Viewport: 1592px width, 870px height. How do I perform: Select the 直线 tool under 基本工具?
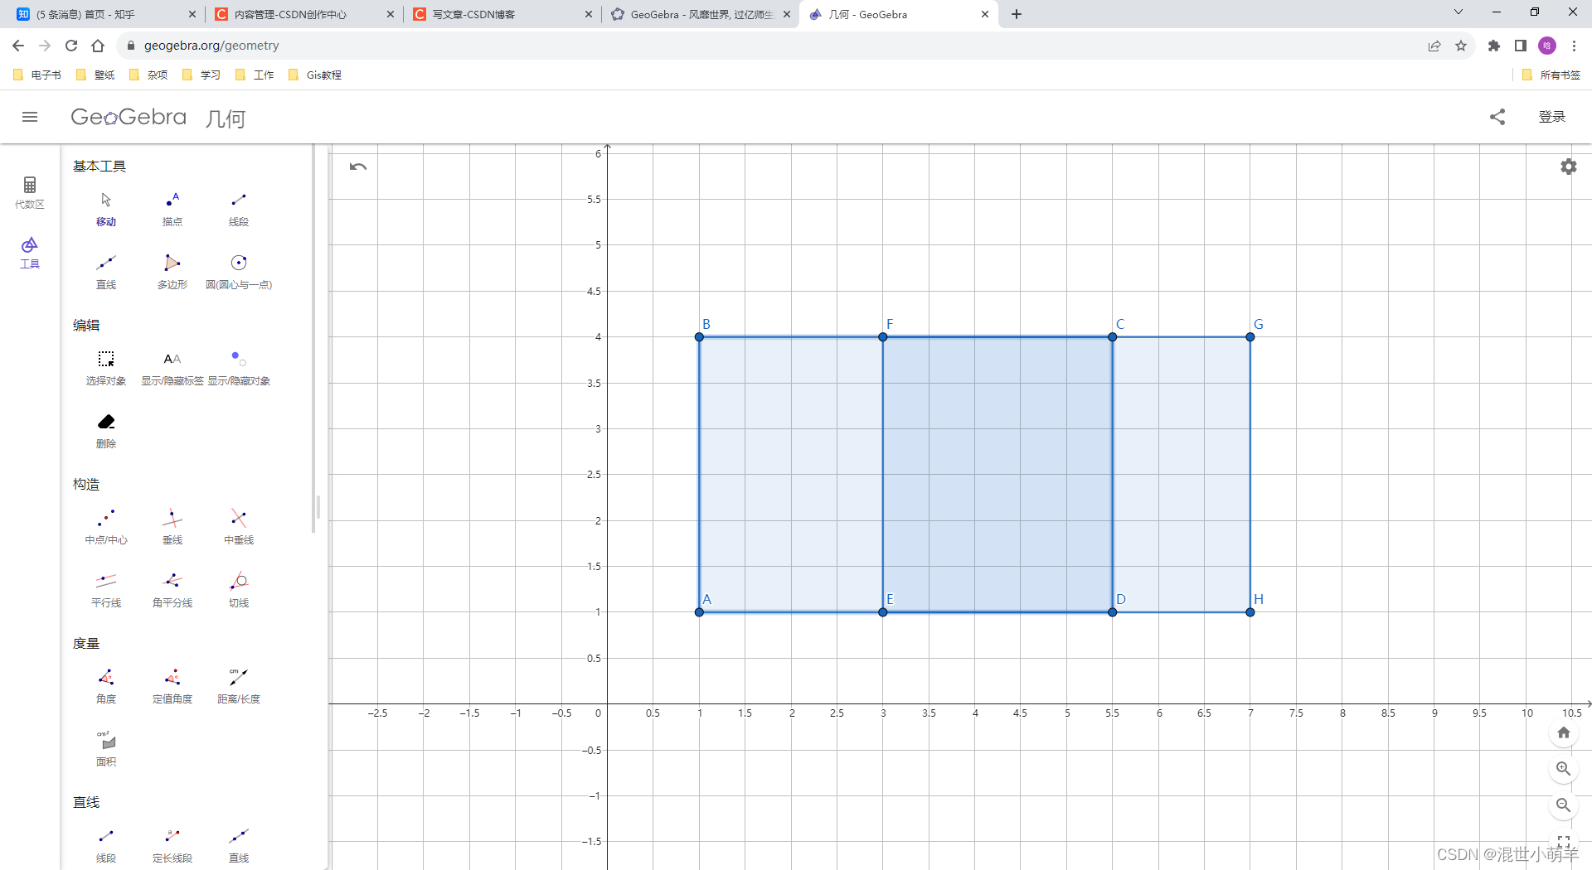[x=106, y=272]
